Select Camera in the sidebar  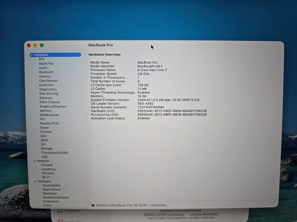[45, 76]
